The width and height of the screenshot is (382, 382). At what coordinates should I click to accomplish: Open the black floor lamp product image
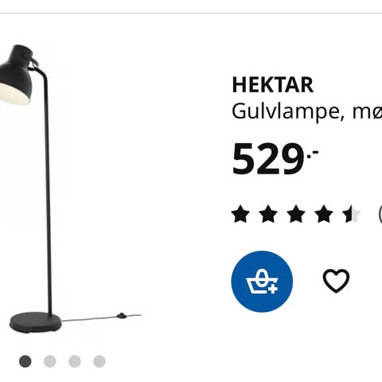[x=71, y=189]
